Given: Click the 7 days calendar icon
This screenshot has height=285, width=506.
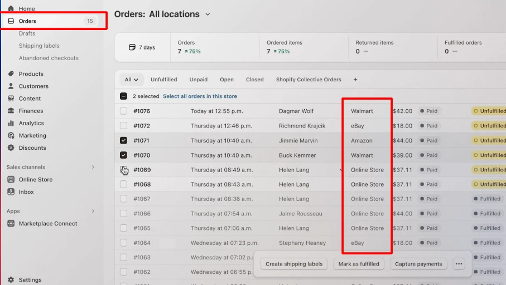Looking at the screenshot, I should [132, 47].
